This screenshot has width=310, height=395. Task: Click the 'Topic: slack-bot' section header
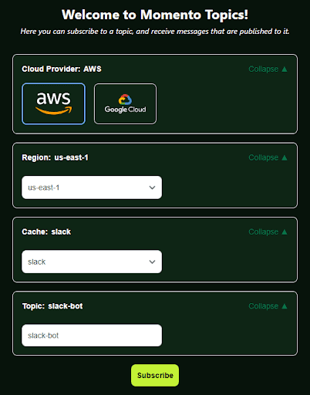tap(52, 306)
